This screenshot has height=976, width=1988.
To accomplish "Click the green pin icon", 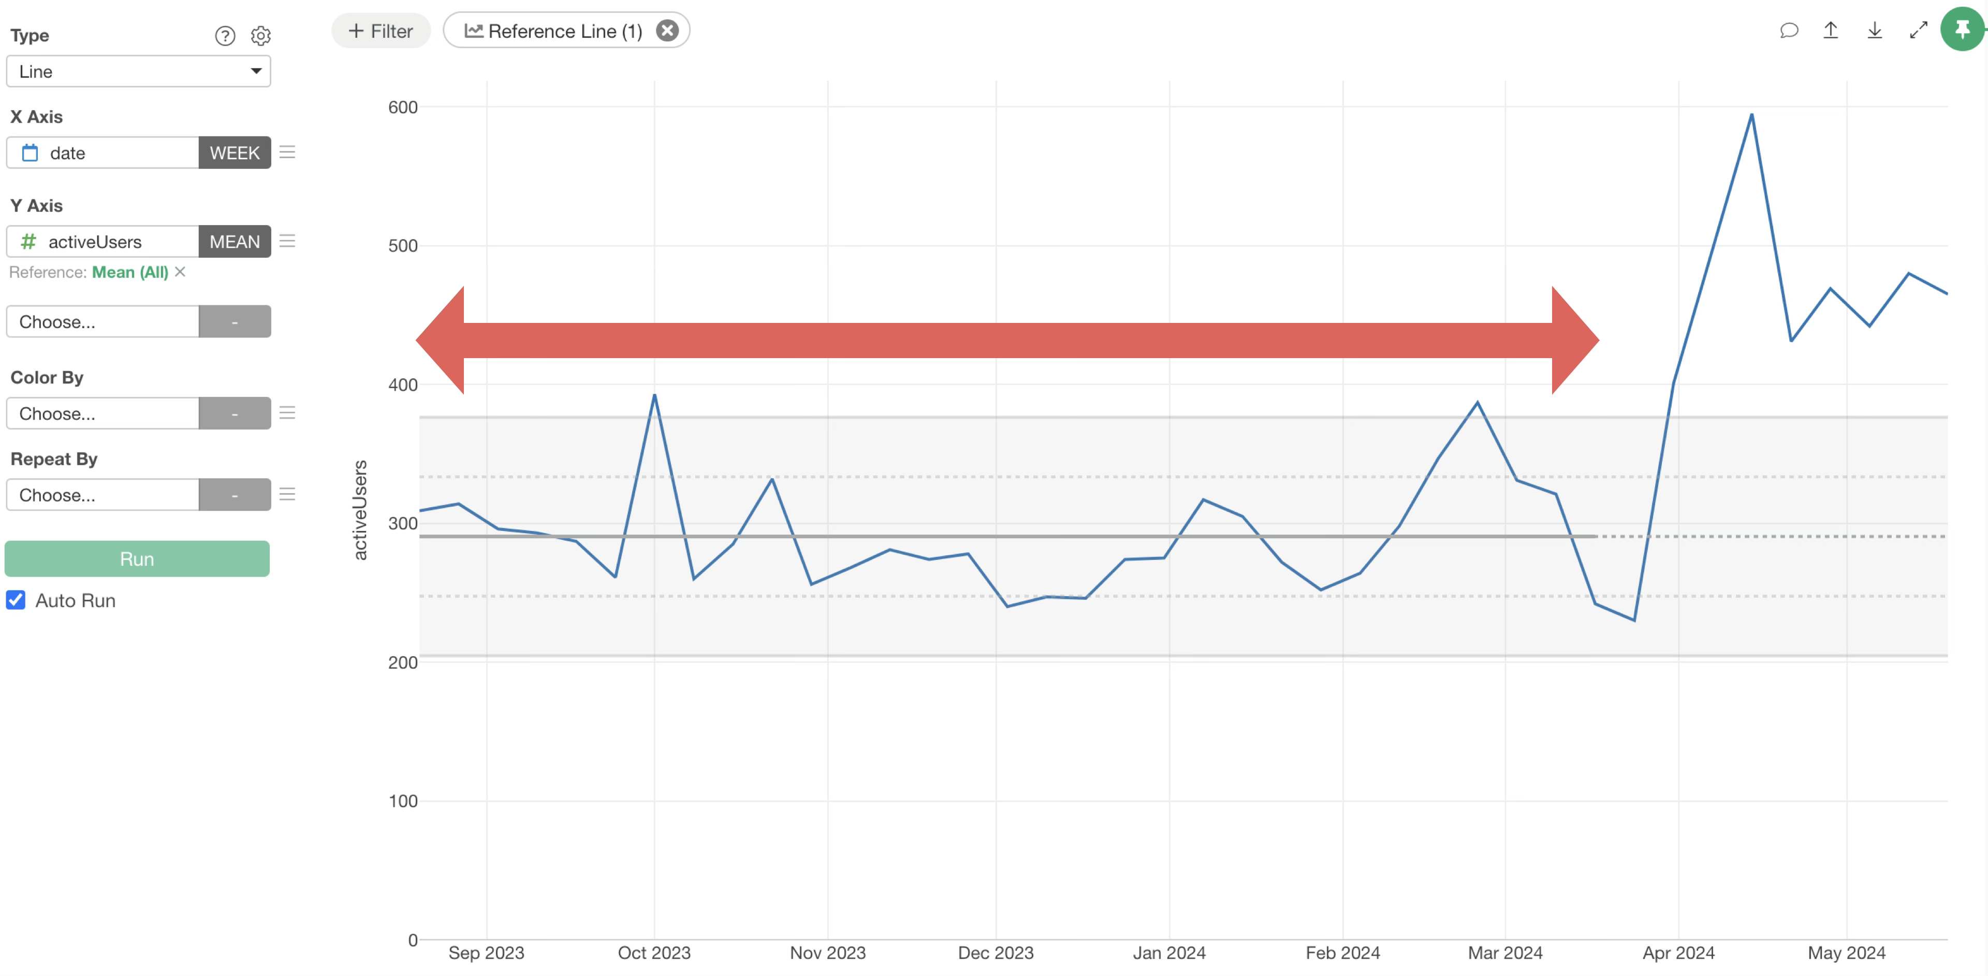I will (x=1962, y=30).
